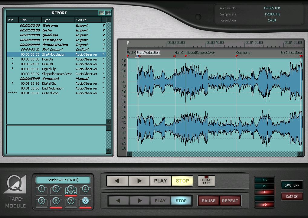
Task: Click the upper rewind arrow button
Action: pyautogui.click(x=117, y=181)
